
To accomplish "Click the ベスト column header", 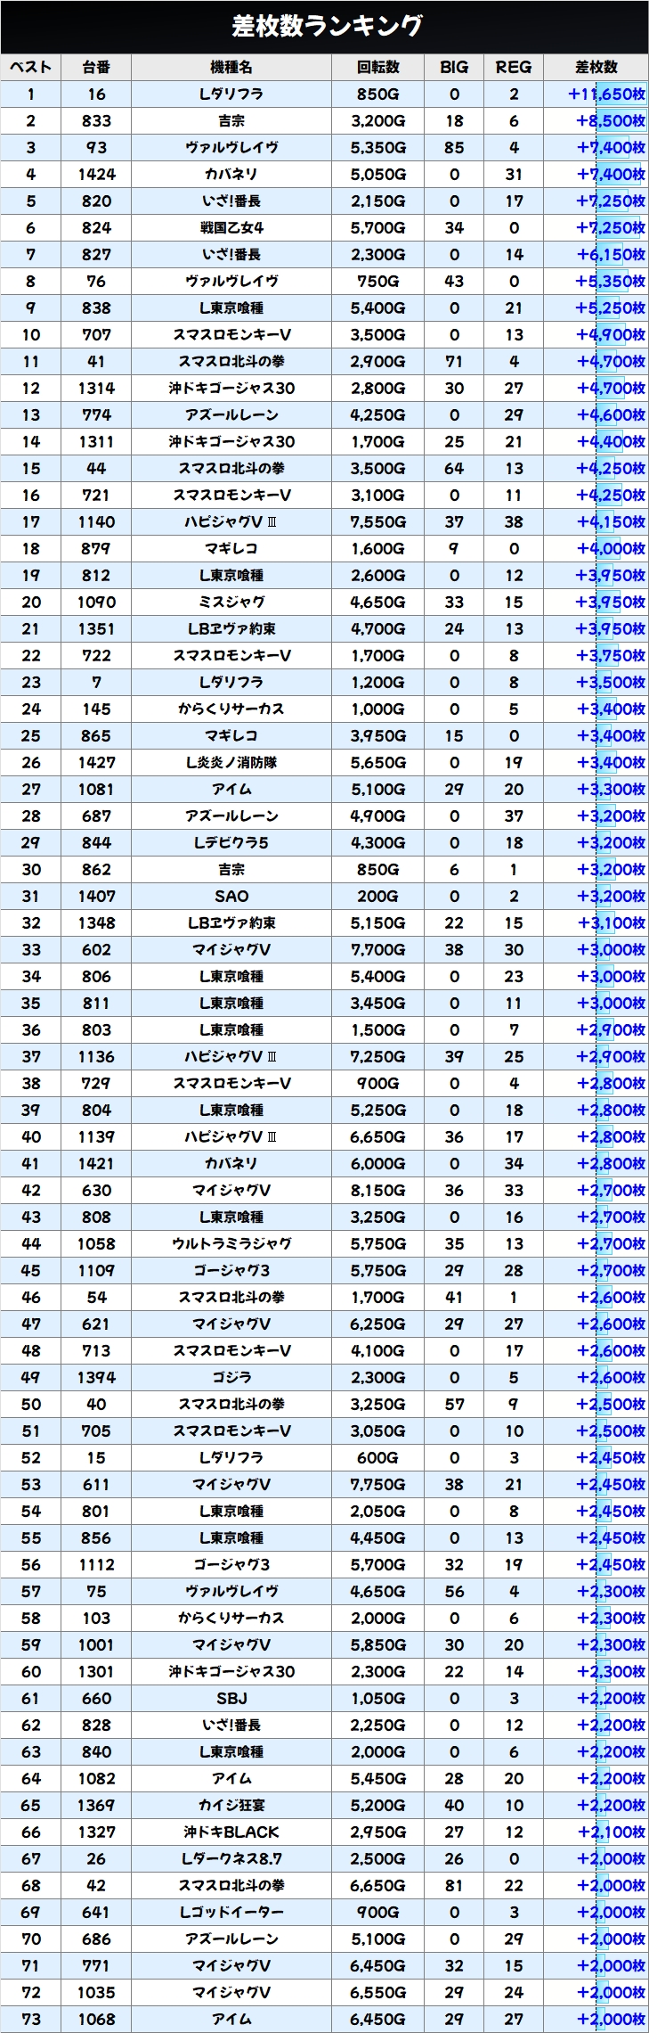I will pyautogui.click(x=31, y=68).
